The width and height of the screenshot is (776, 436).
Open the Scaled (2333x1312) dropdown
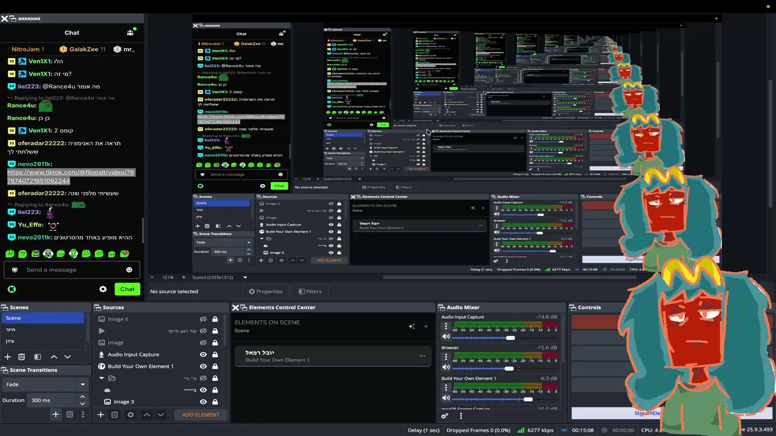[x=220, y=277]
